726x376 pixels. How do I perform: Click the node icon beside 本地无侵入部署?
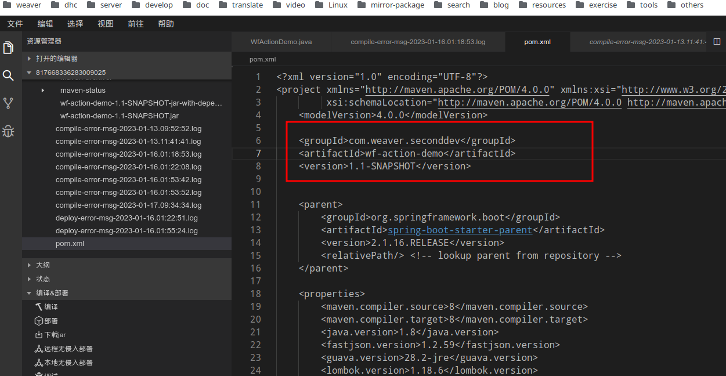tap(39, 363)
